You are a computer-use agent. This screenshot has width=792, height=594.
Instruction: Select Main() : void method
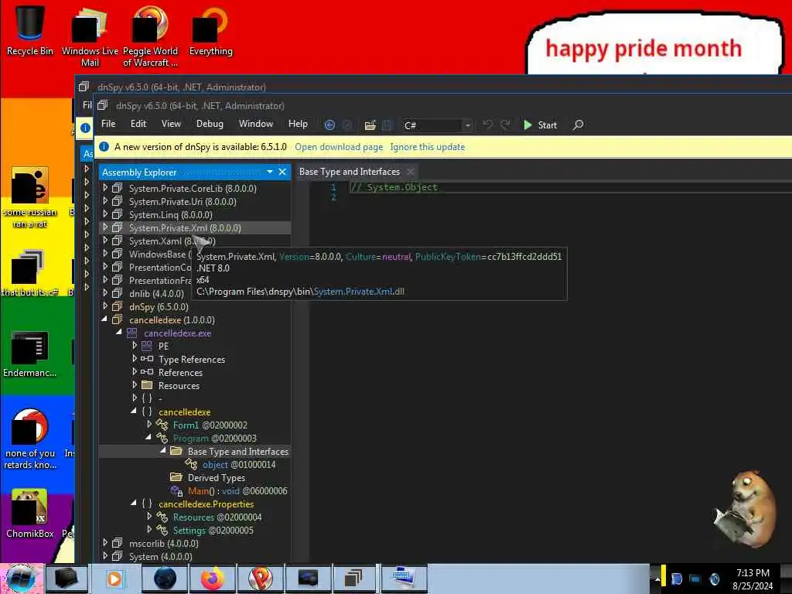237,491
